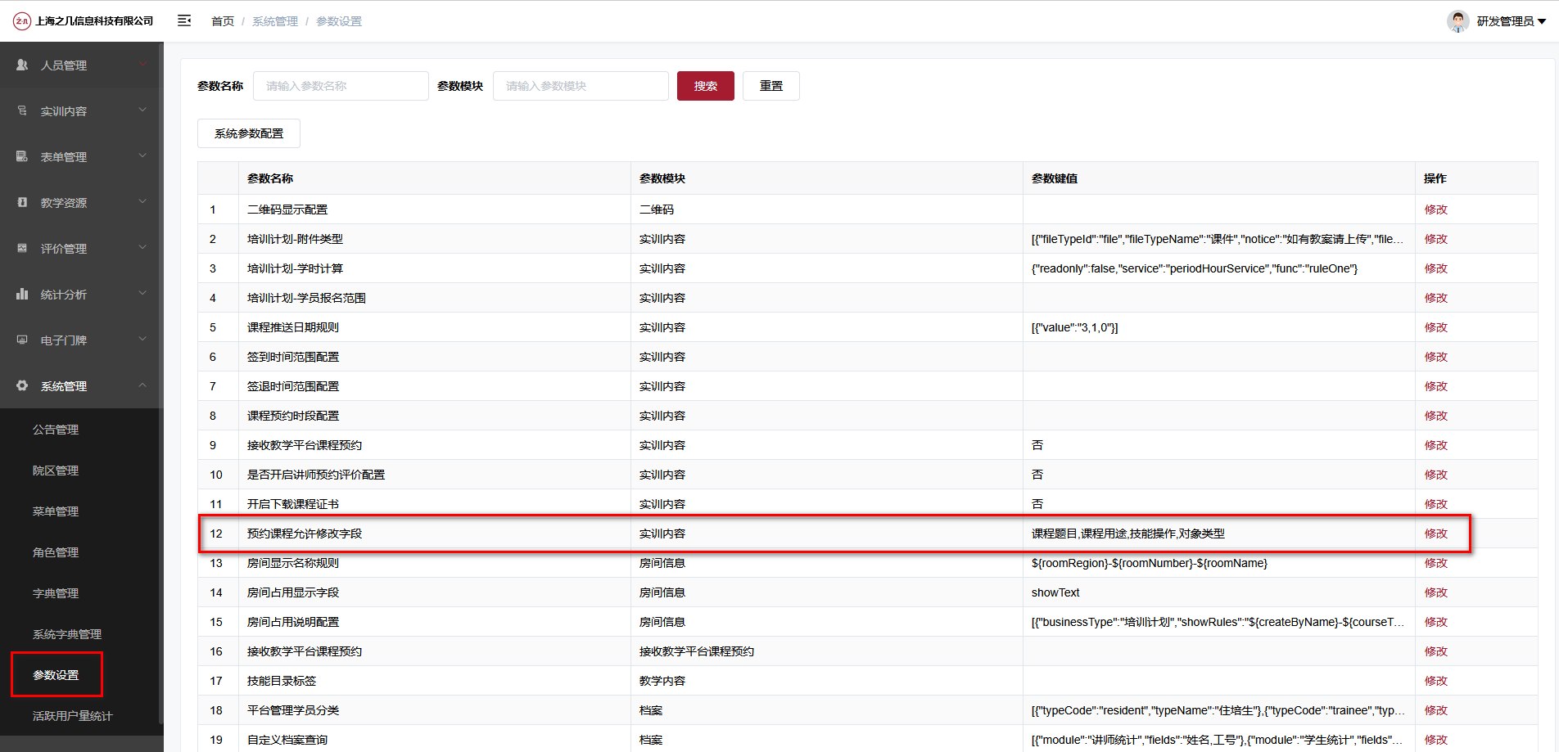Click 修改 for 技能目录标签
1559x752 pixels.
click(x=1435, y=681)
